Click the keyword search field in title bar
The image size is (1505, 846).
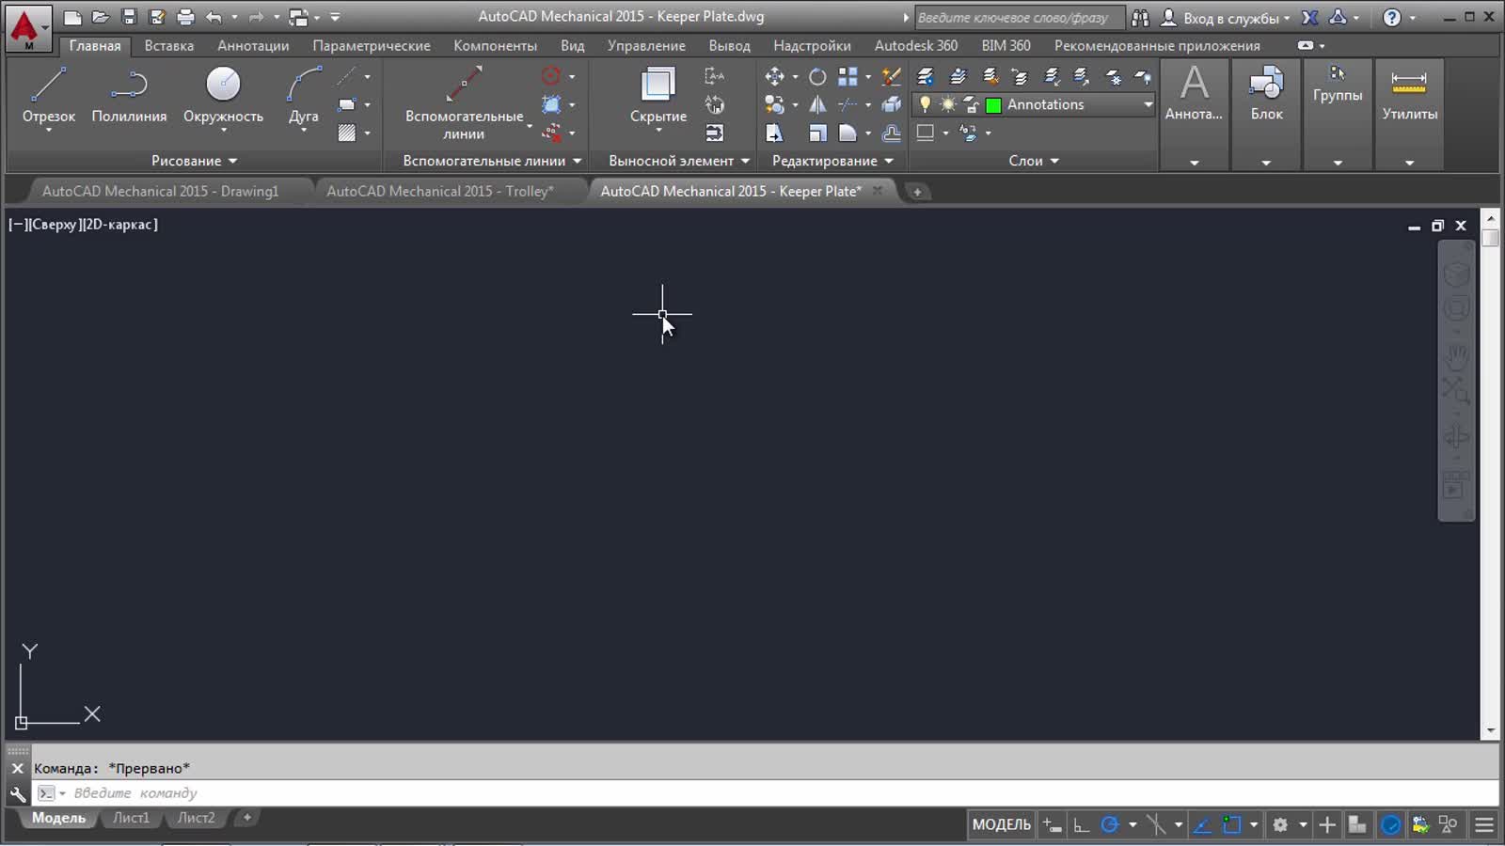click(x=1019, y=18)
